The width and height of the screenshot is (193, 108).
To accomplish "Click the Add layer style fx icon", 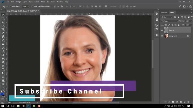I will (x=169, y=102).
